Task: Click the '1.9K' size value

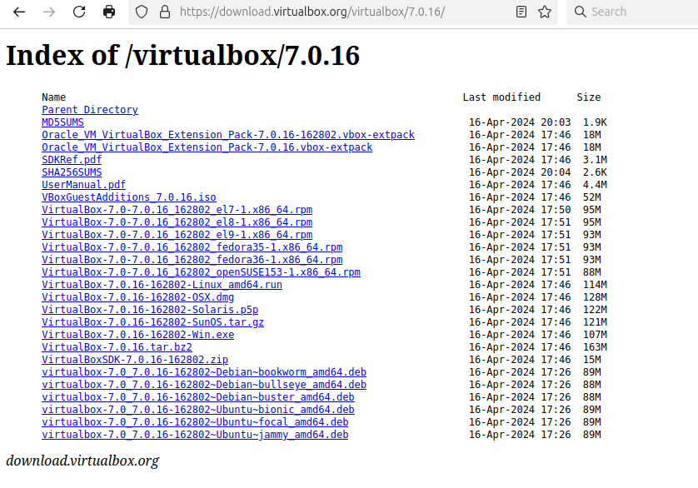Action: click(x=596, y=122)
